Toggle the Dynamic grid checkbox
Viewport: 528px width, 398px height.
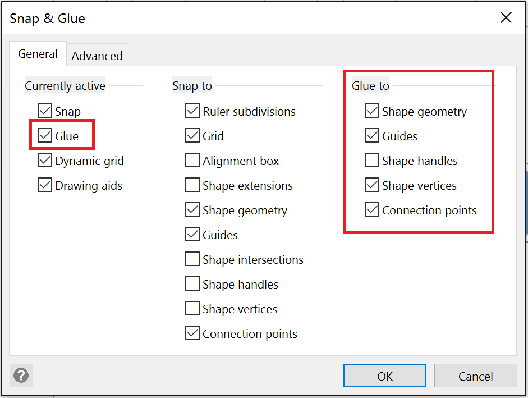point(45,161)
